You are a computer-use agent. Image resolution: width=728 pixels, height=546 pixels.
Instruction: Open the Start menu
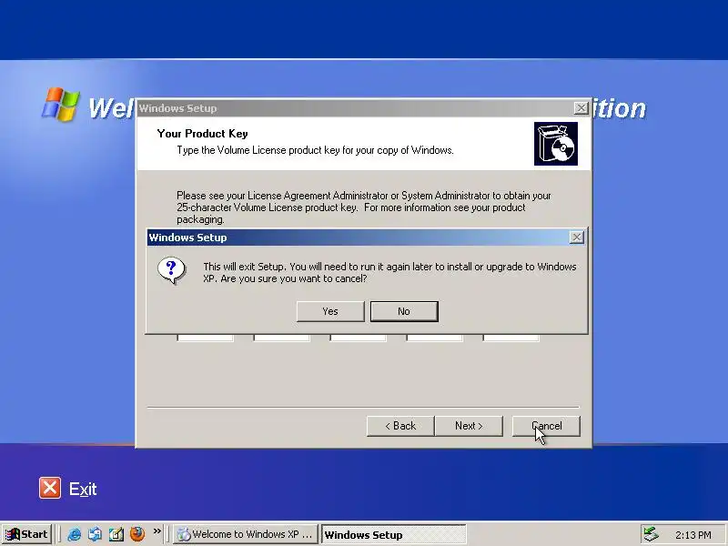26,534
